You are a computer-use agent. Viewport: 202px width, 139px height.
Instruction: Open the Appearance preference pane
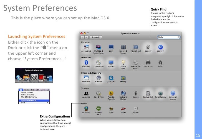86,48
